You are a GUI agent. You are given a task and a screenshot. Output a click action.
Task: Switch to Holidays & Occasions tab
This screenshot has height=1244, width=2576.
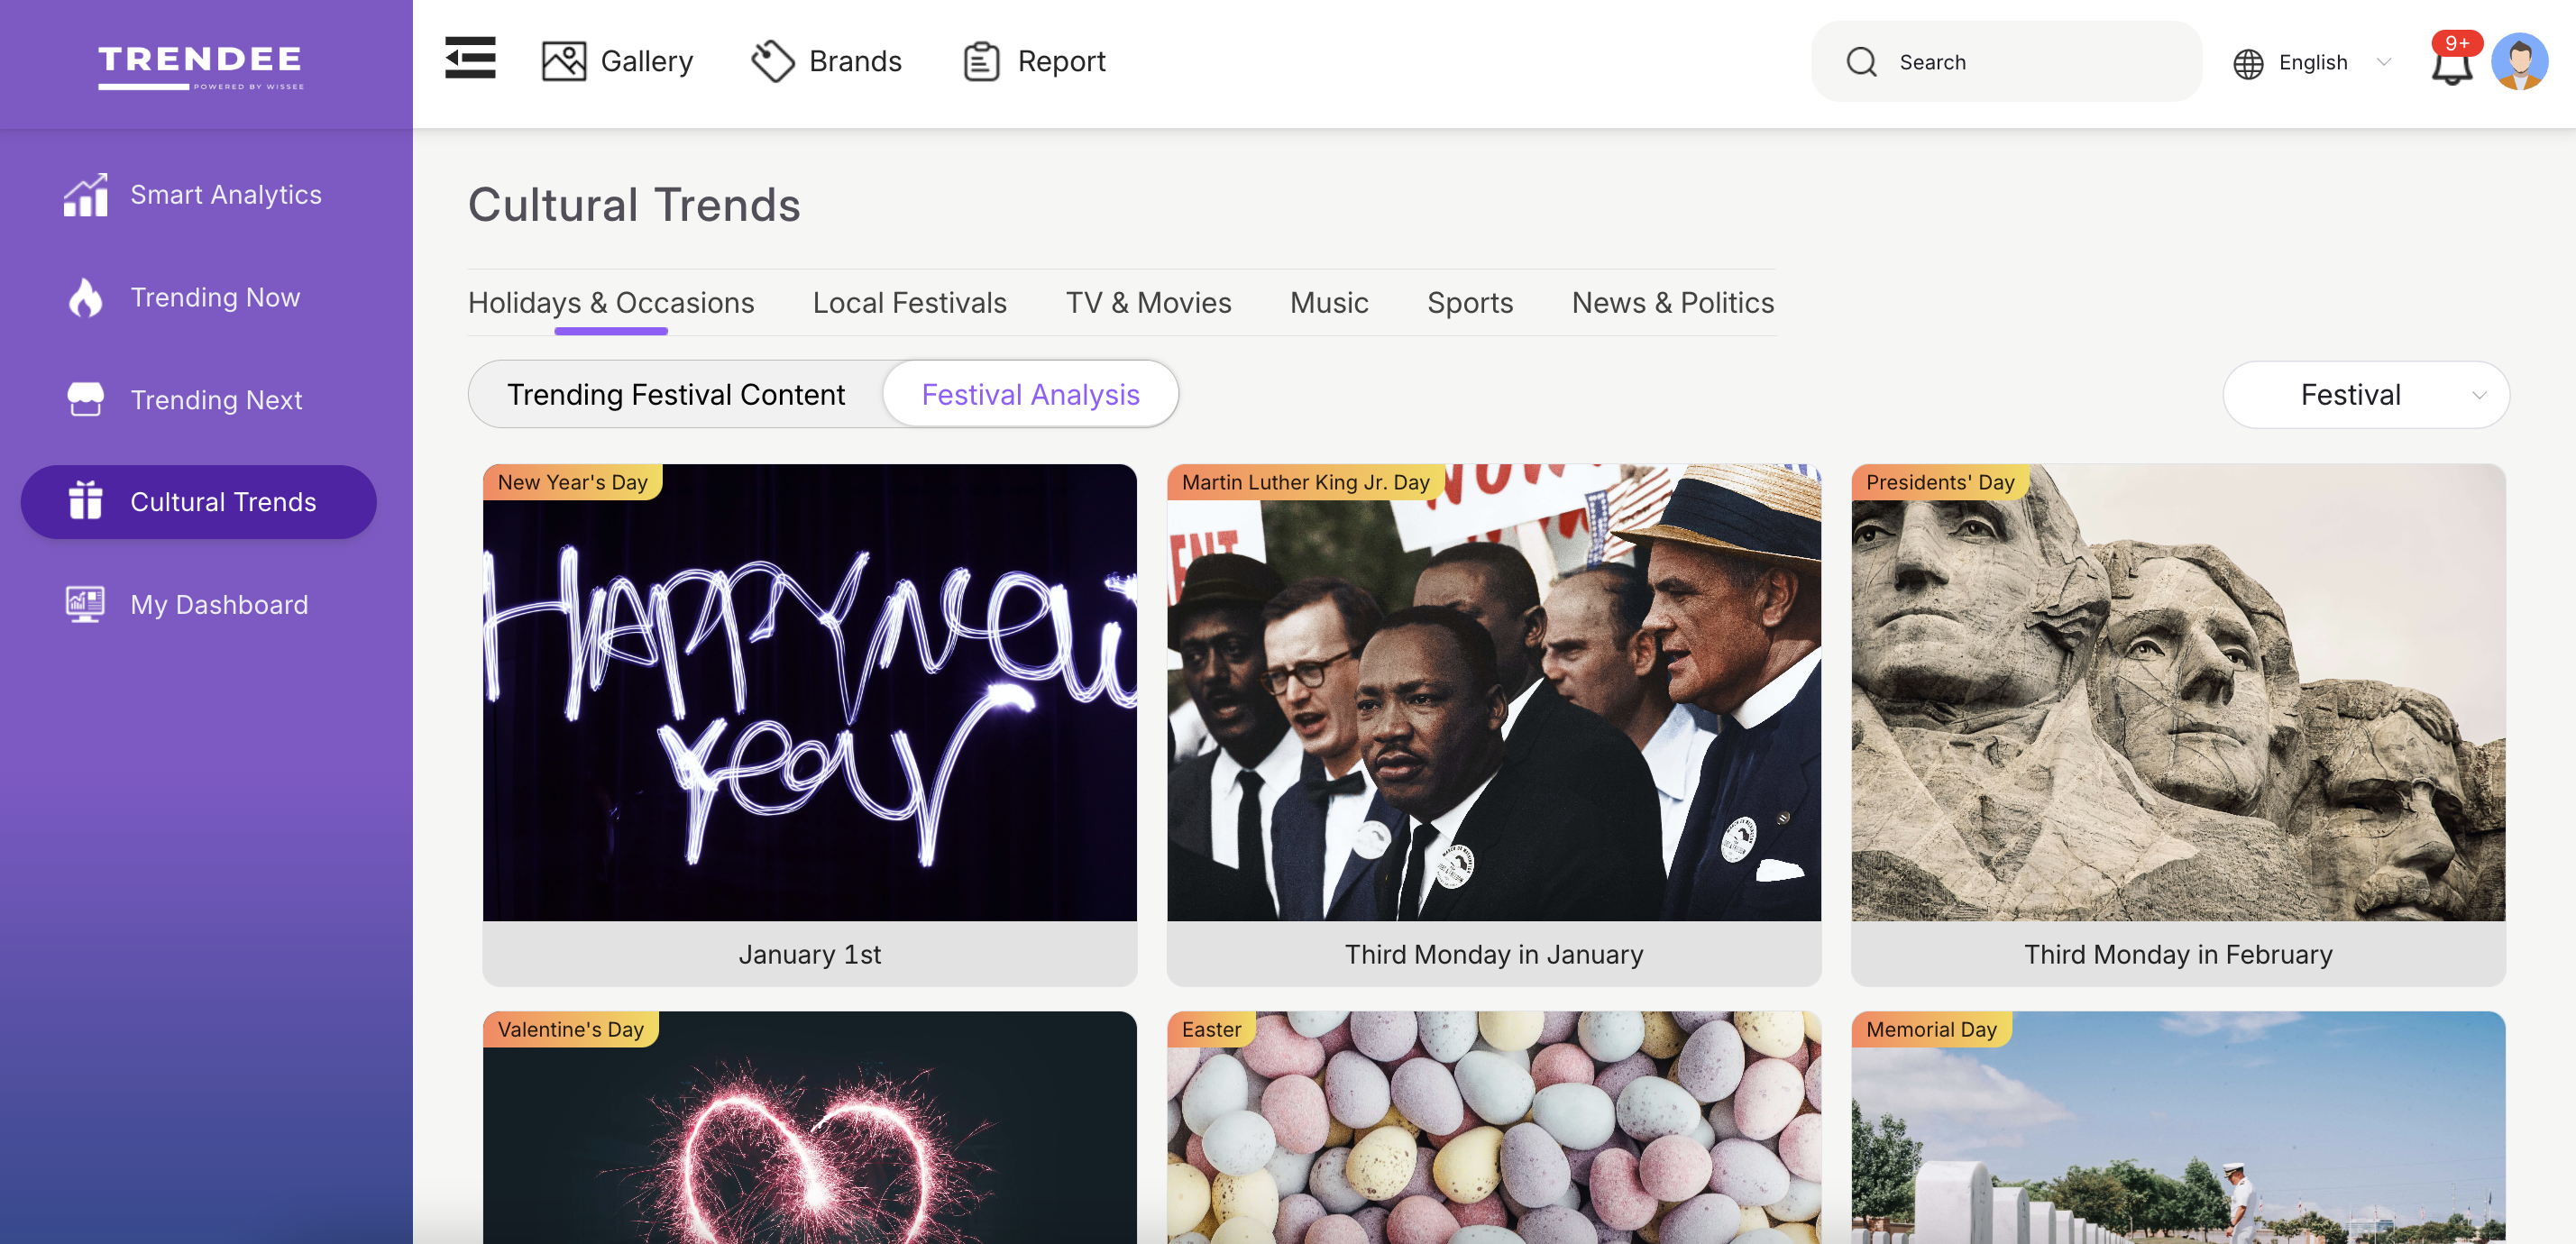[x=611, y=303]
